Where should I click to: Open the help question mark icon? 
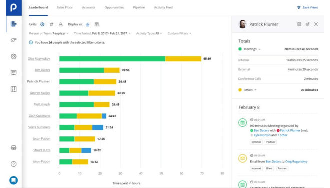(13, 164)
